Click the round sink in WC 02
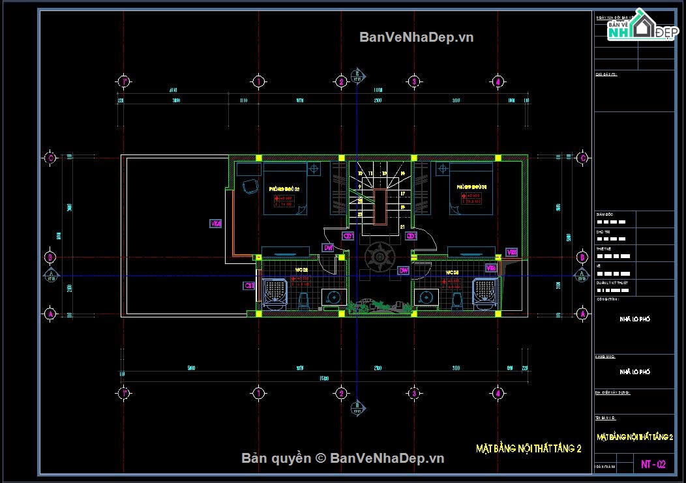 click(333, 298)
